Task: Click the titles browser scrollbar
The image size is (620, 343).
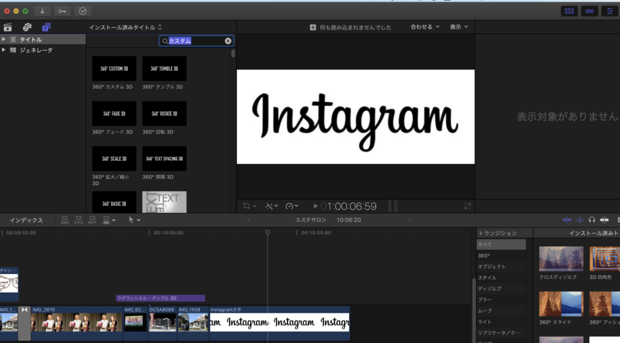Action: 233,53
